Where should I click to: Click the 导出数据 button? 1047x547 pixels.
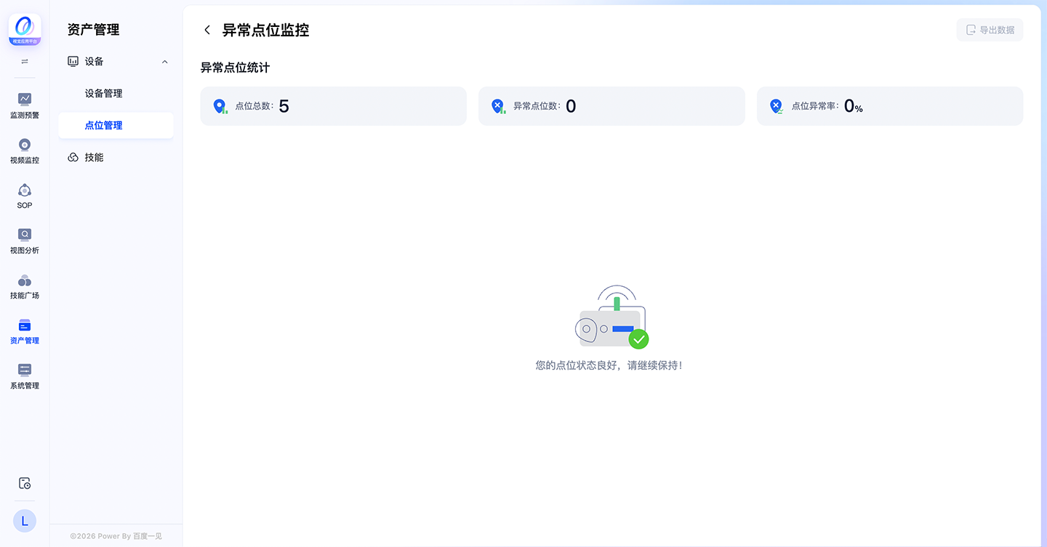coord(990,30)
